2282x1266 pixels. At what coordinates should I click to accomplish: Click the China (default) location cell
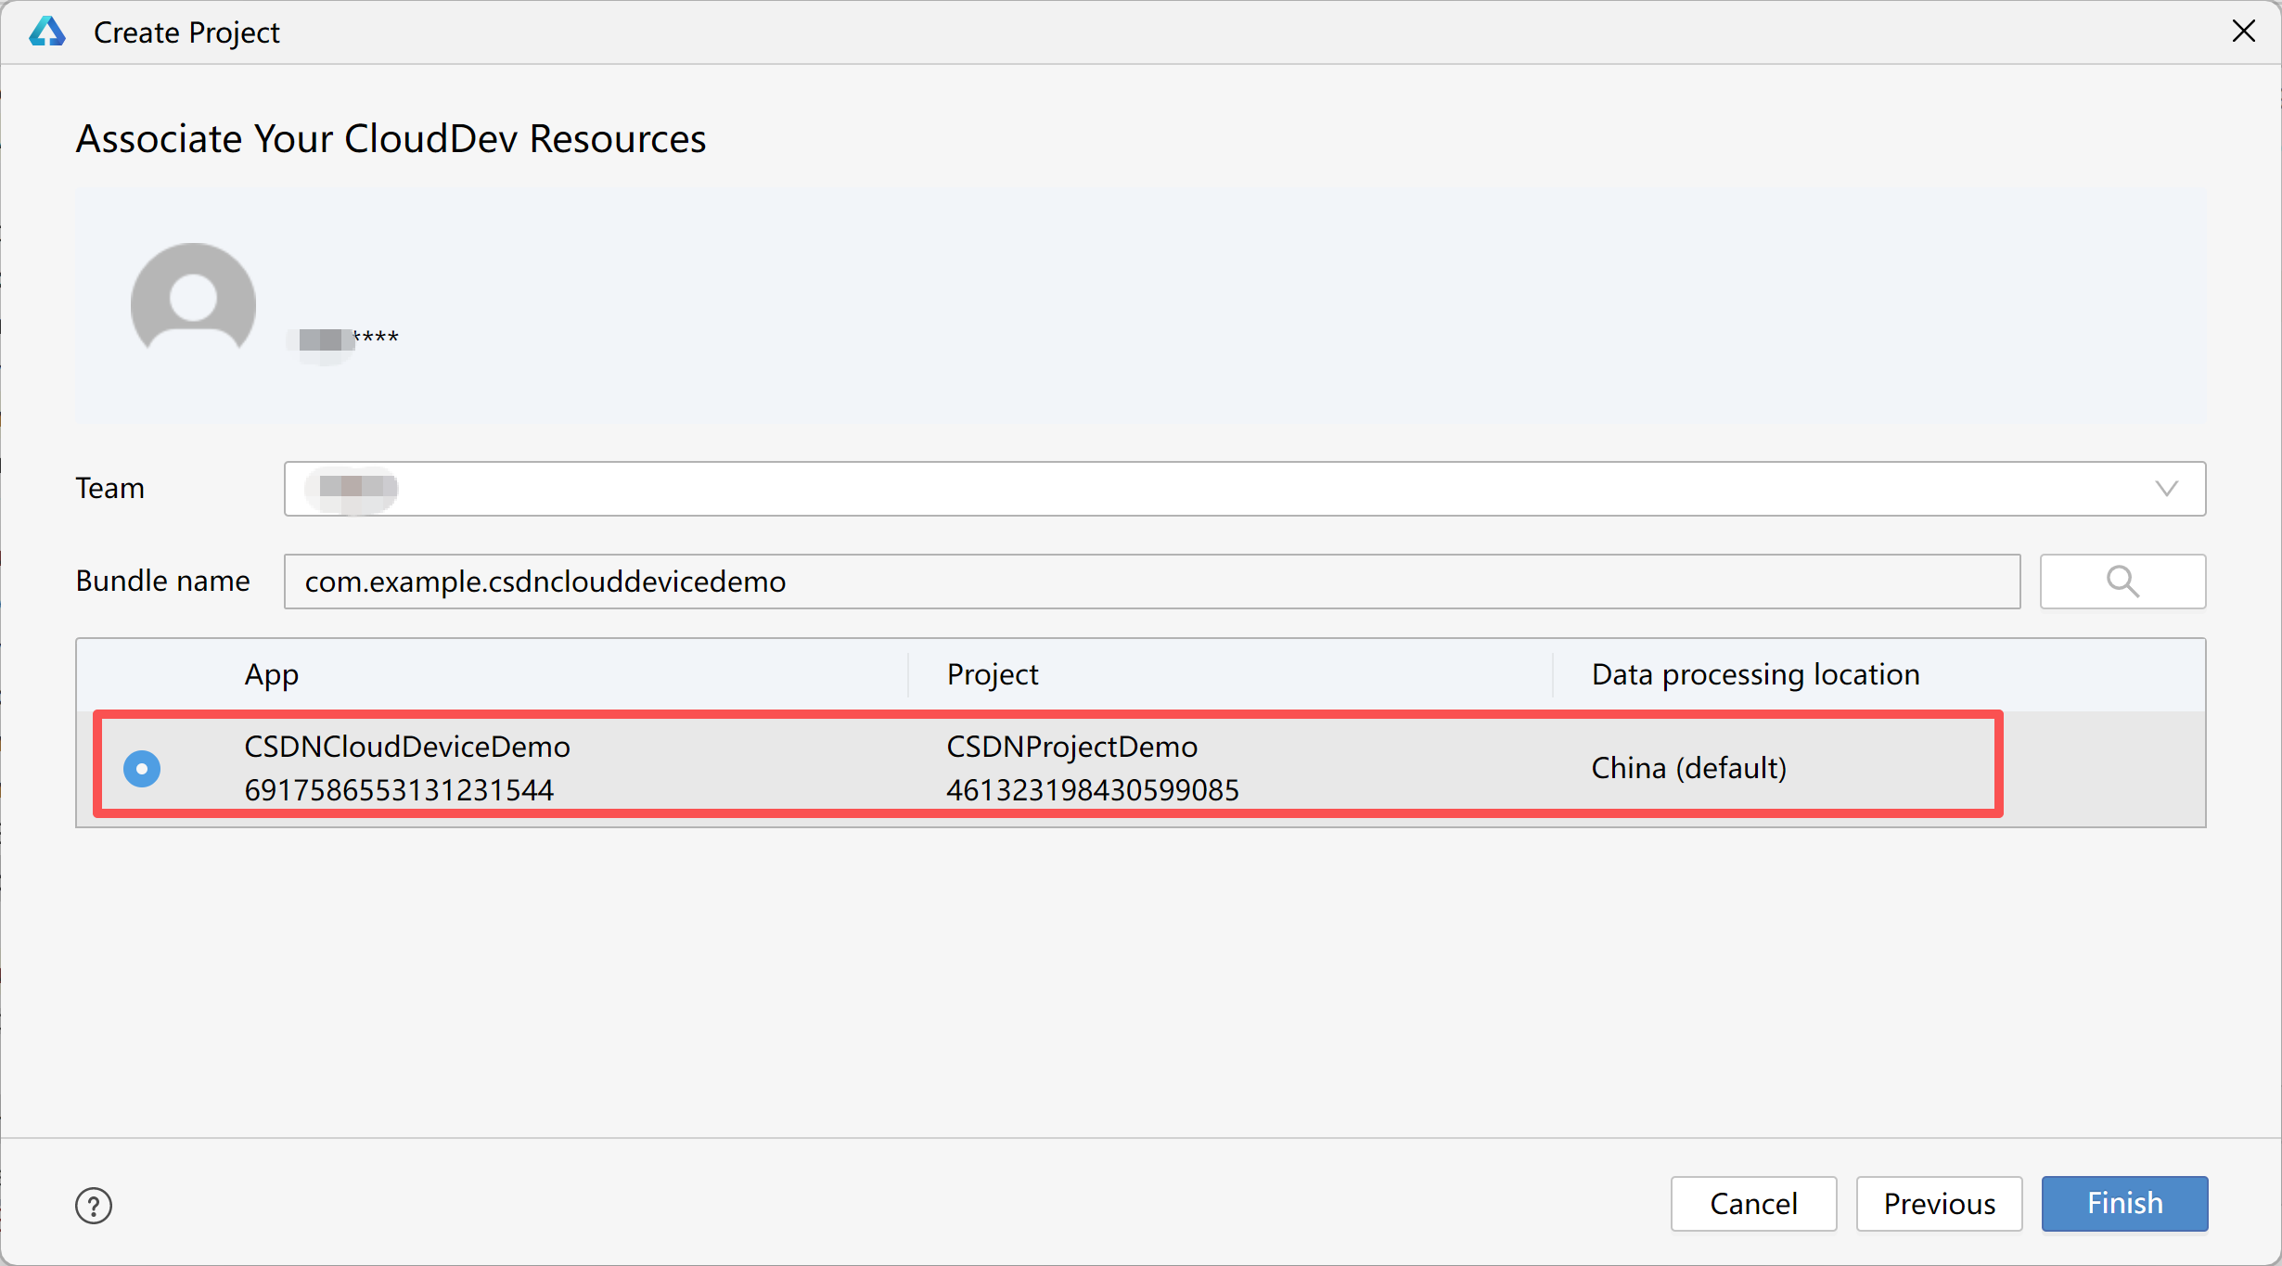click(x=1688, y=768)
